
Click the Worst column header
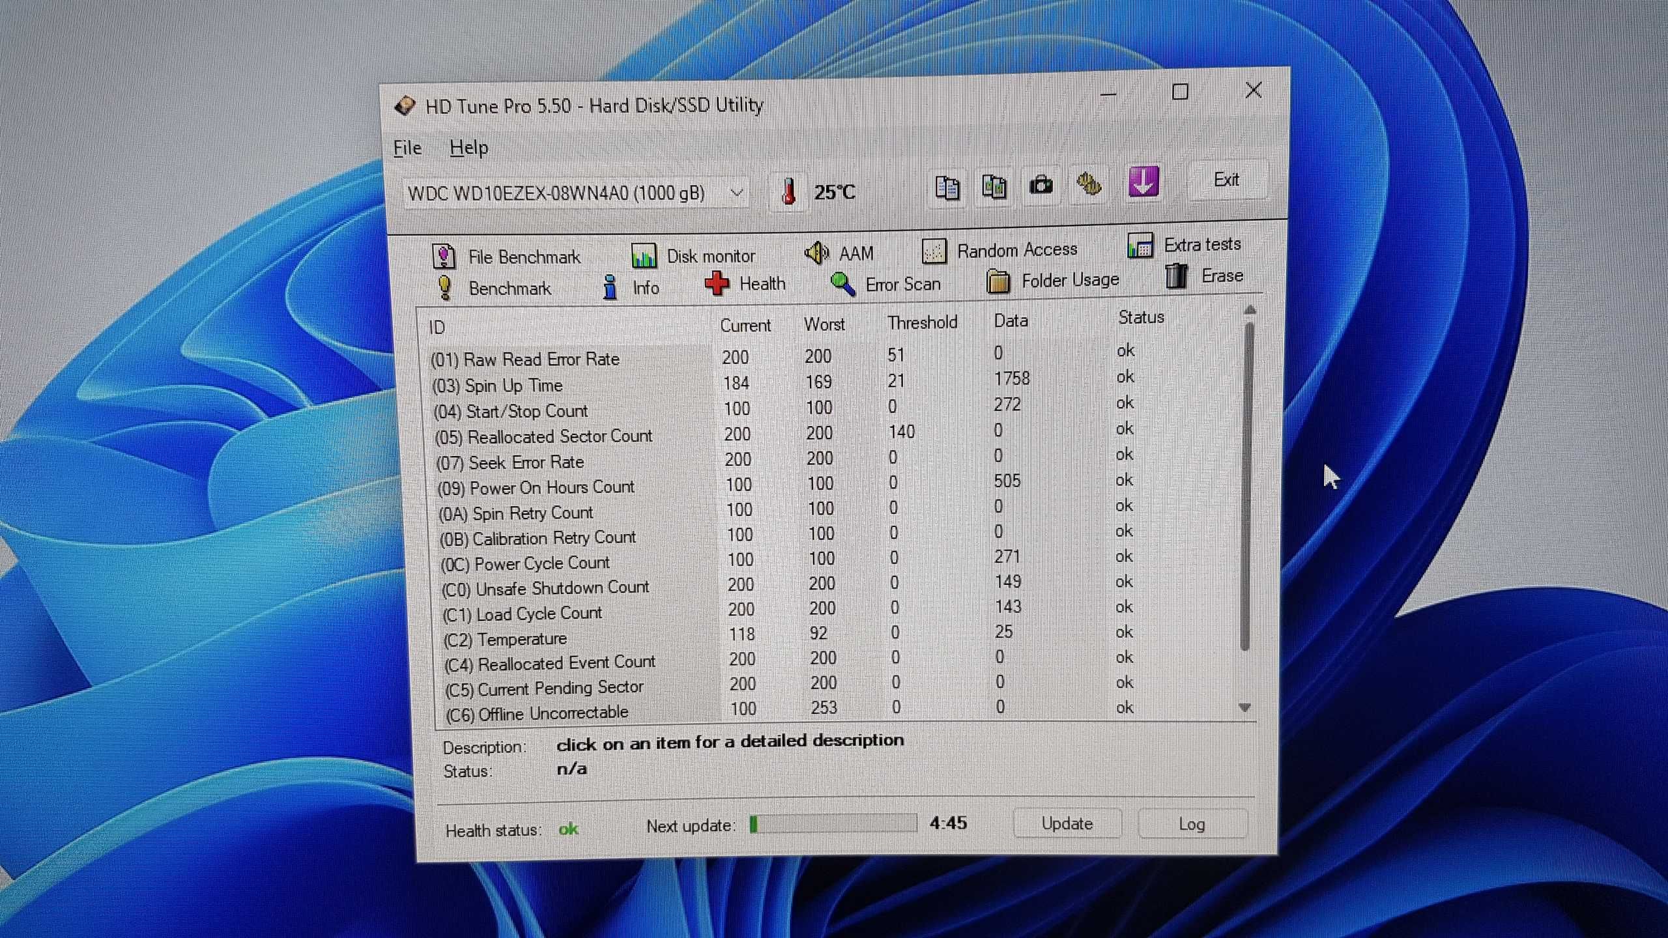click(x=824, y=324)
